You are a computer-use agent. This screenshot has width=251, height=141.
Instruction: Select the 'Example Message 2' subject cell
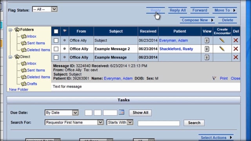tap(116, 49)
